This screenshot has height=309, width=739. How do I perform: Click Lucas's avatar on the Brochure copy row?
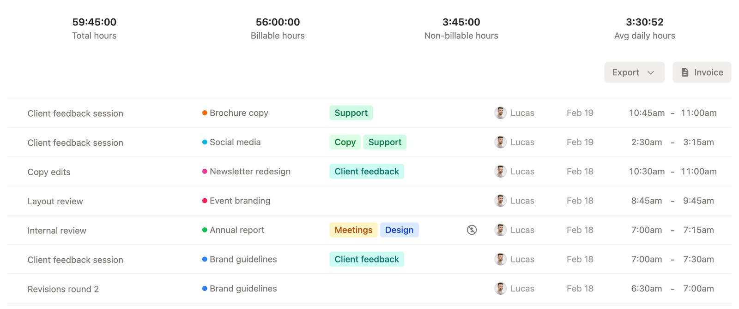(x=500, y=113)
